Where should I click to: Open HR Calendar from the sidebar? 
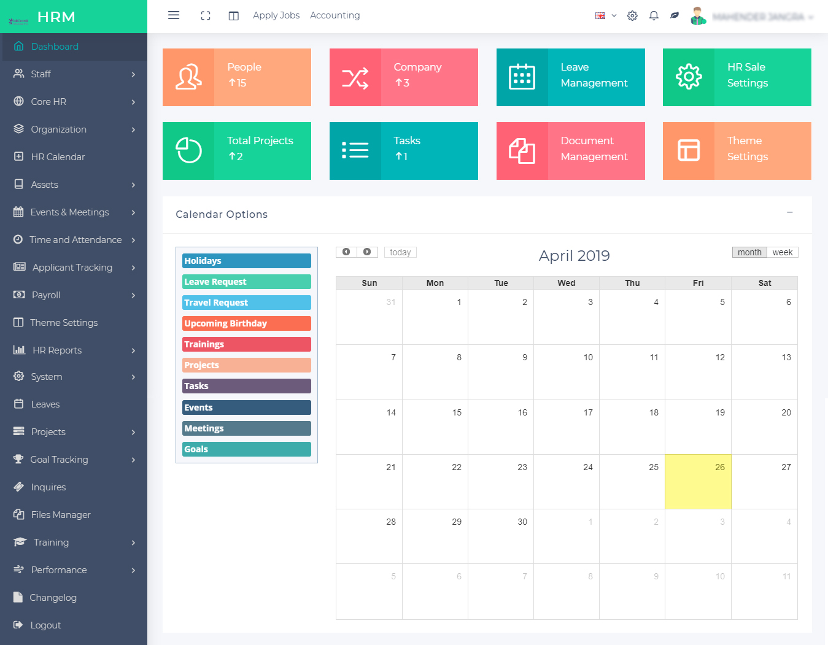click(58, 157)
